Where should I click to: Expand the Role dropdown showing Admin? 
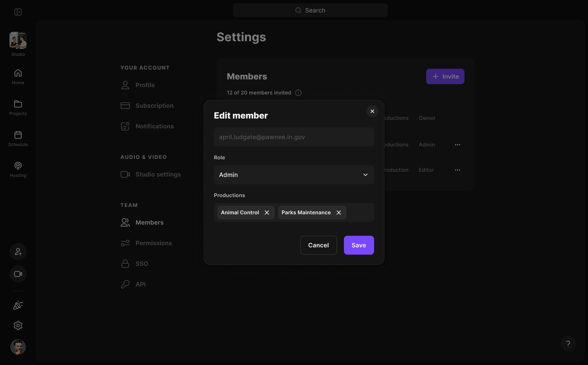click(294, 175)
